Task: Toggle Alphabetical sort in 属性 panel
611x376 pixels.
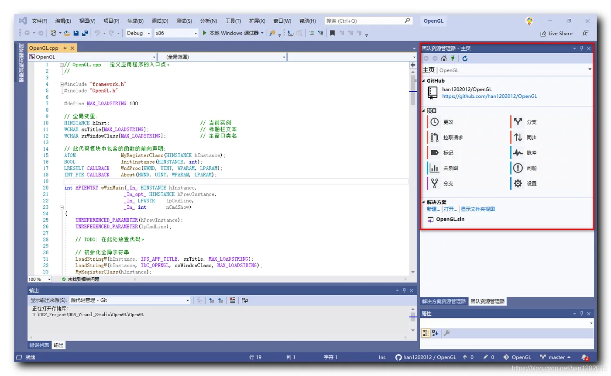Action: click(x=435, y=333)
